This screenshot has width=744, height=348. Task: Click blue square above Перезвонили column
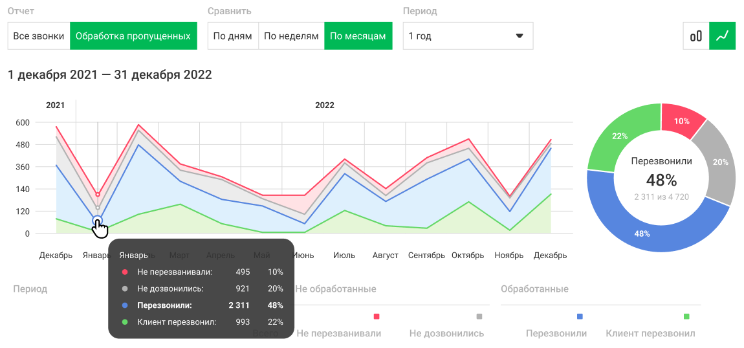pyautogui.click(x=580, y=316)
